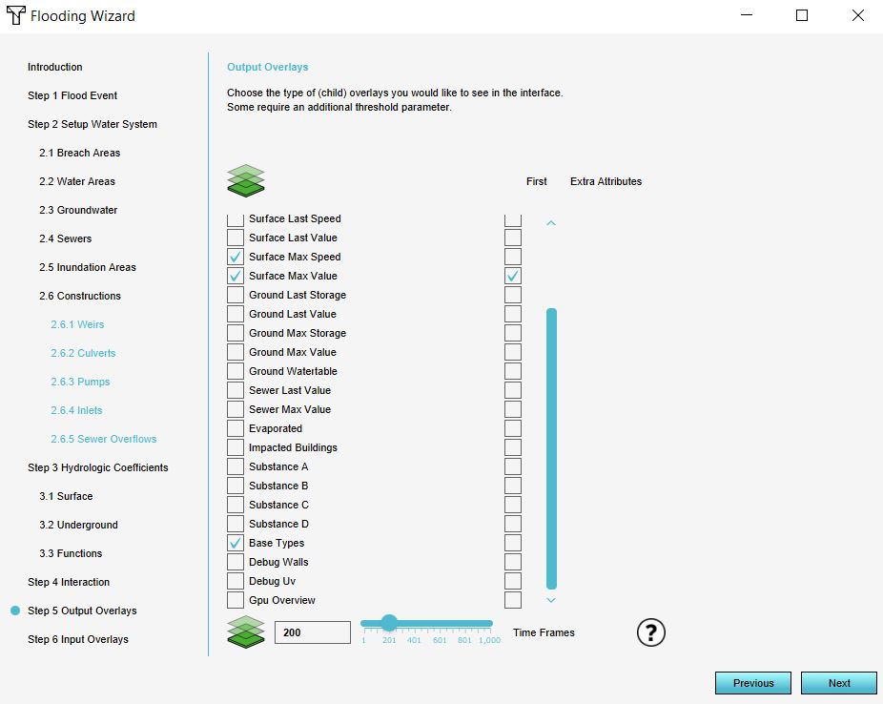Maximize the Flooding Wizard window

point(802,16)
